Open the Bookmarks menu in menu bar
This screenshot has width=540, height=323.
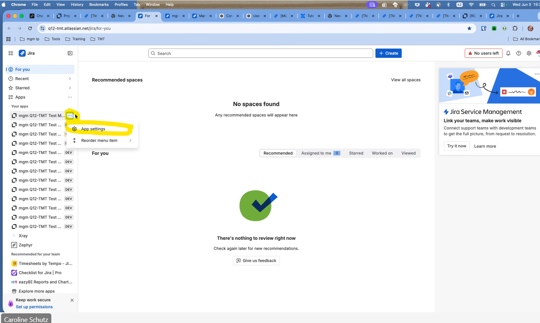tap(99, 4)
